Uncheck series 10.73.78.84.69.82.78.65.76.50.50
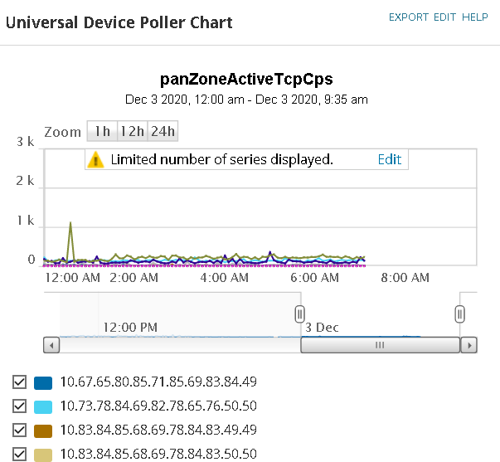 click(x=19, y=406)
